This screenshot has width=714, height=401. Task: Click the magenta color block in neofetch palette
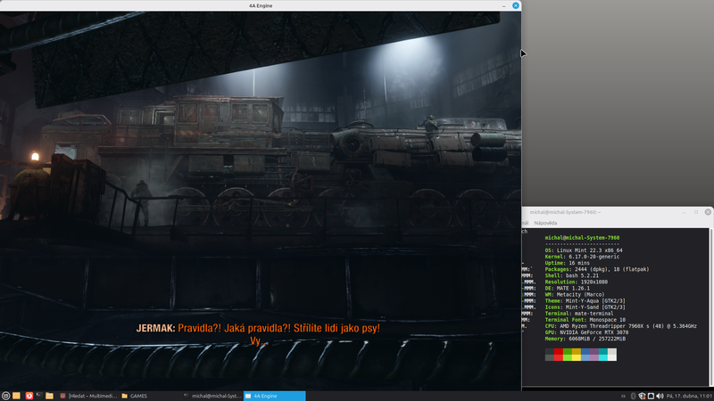click(x=594, y=355)
